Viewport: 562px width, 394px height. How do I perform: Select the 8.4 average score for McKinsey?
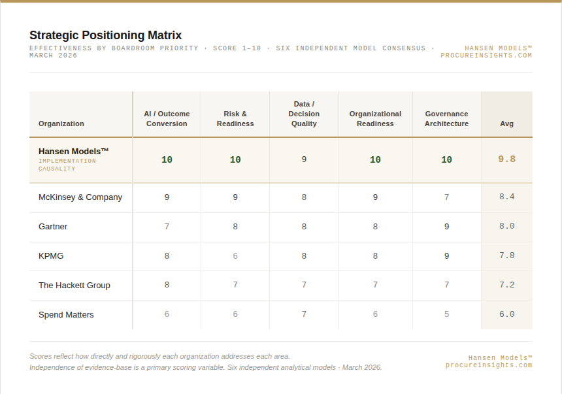point(506,197)
